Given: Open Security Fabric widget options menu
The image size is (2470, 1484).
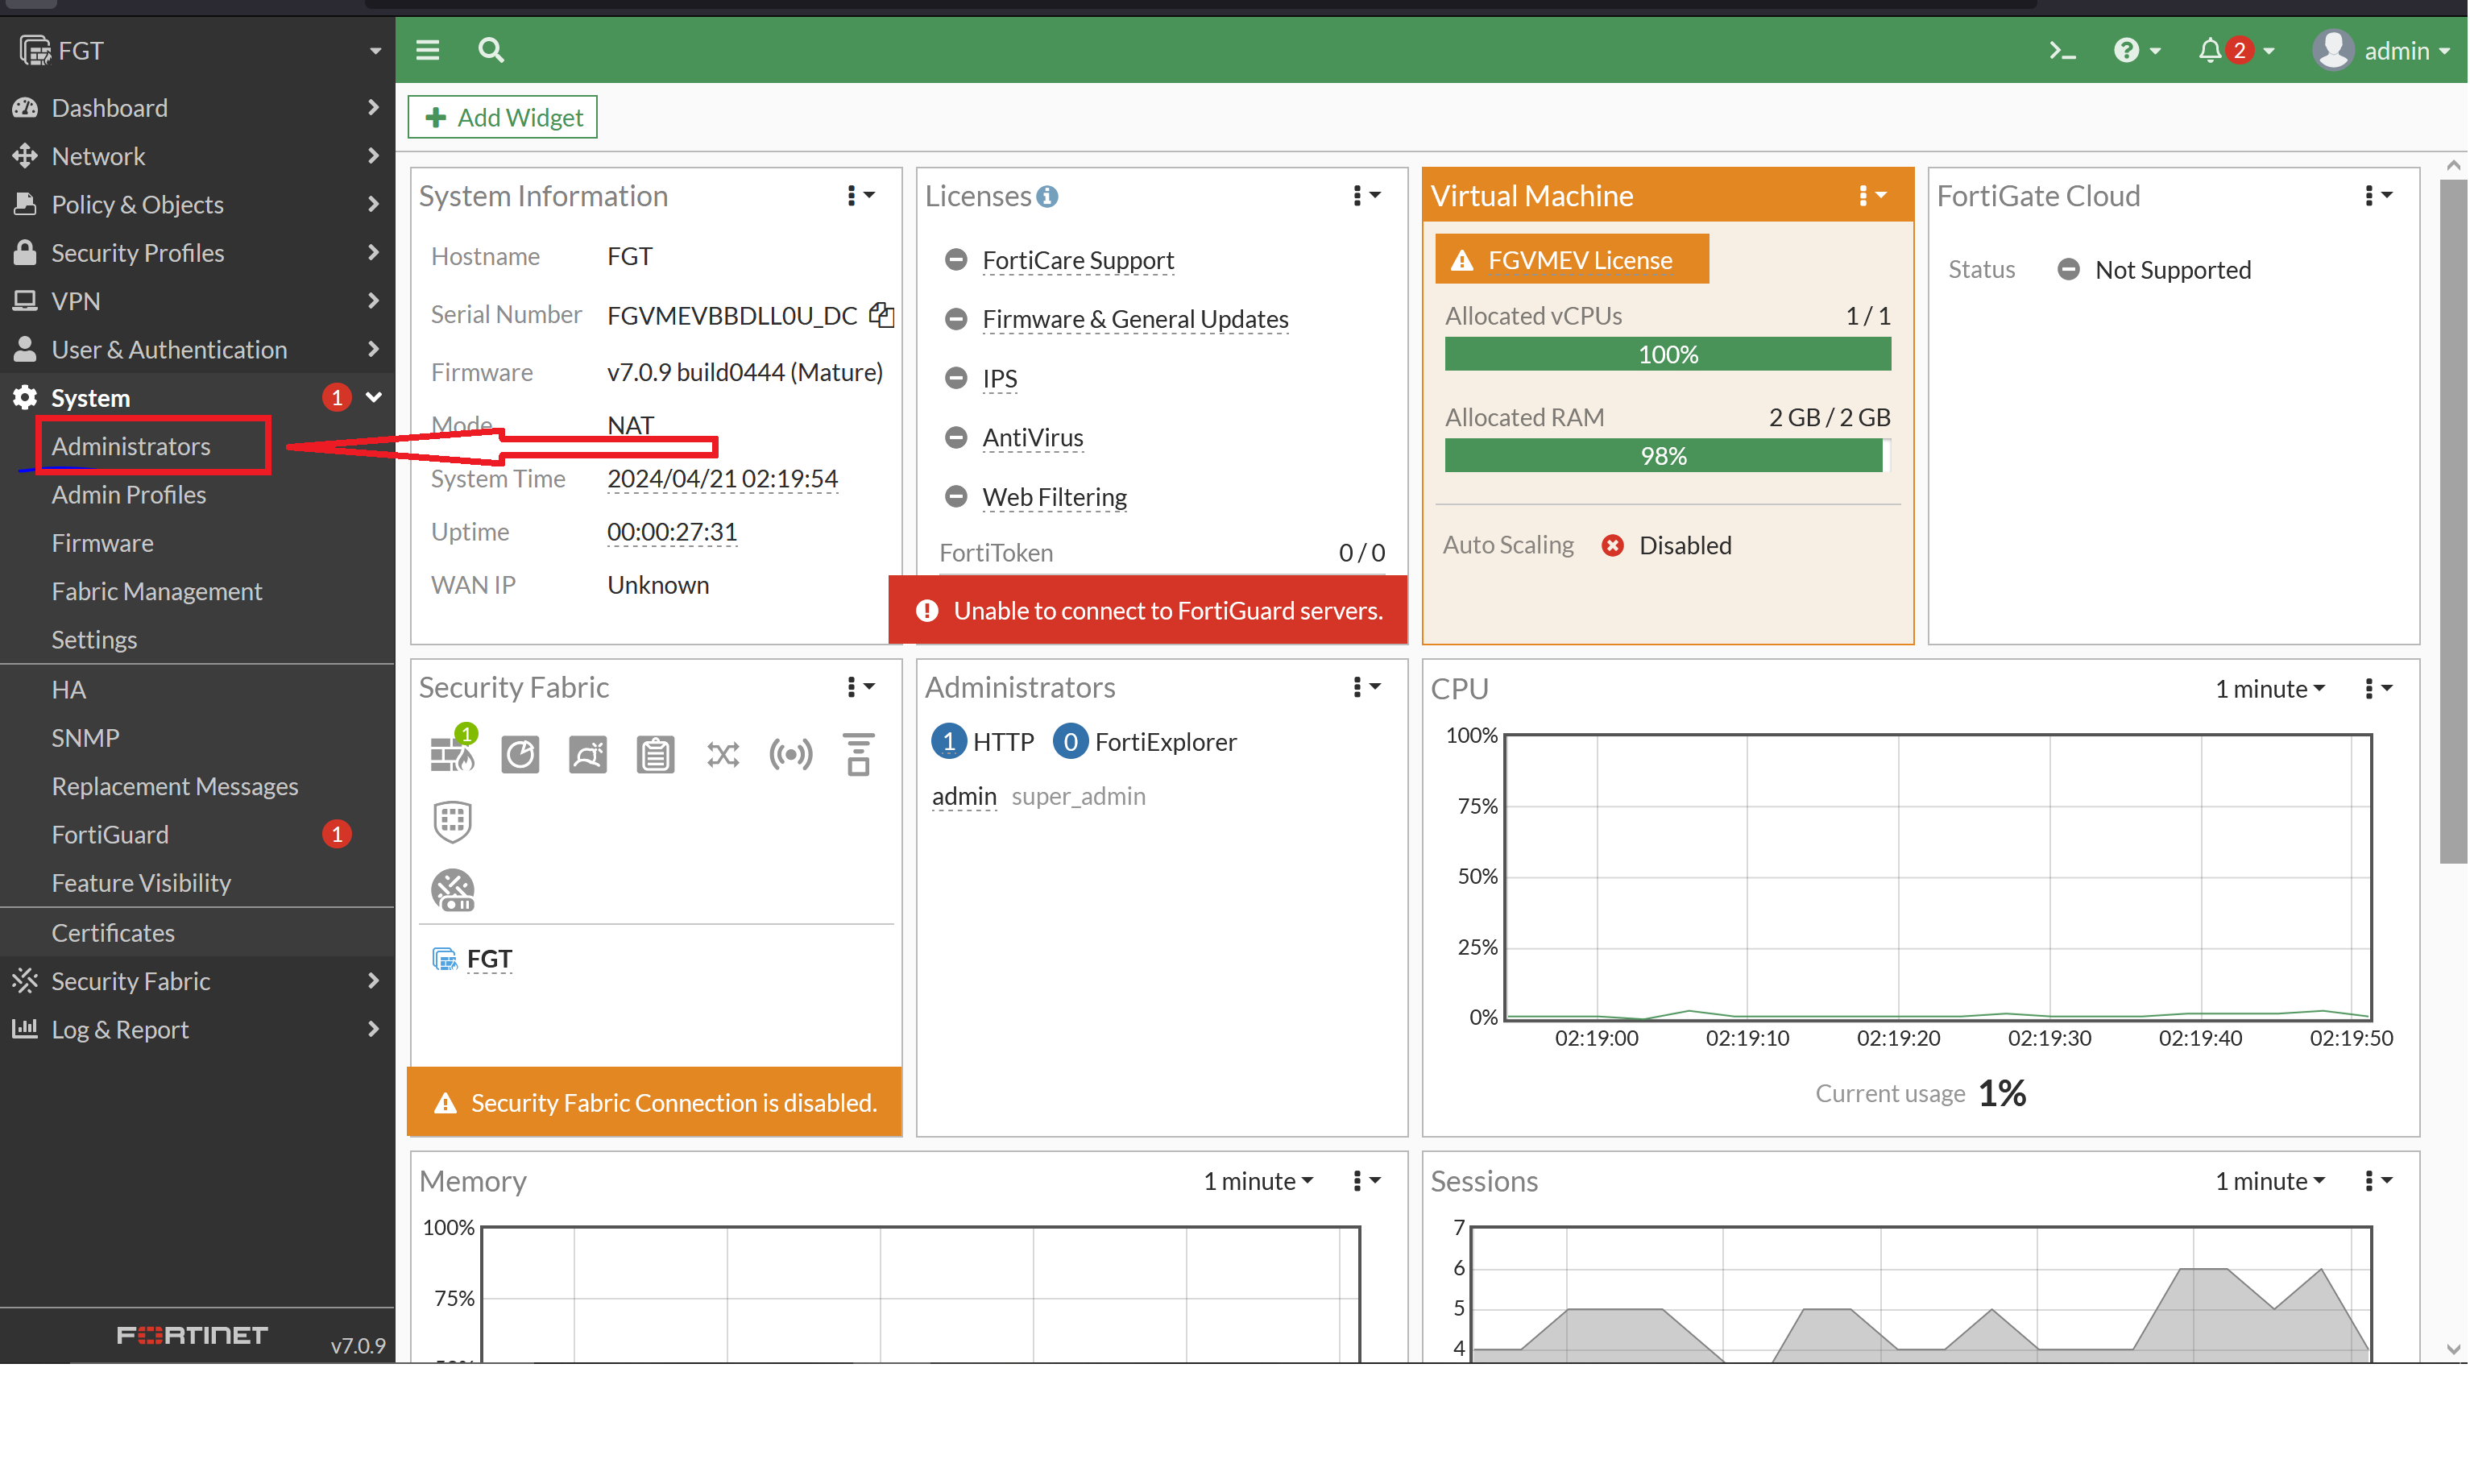Looking at the screenshot, I should [x=861, y=687].
